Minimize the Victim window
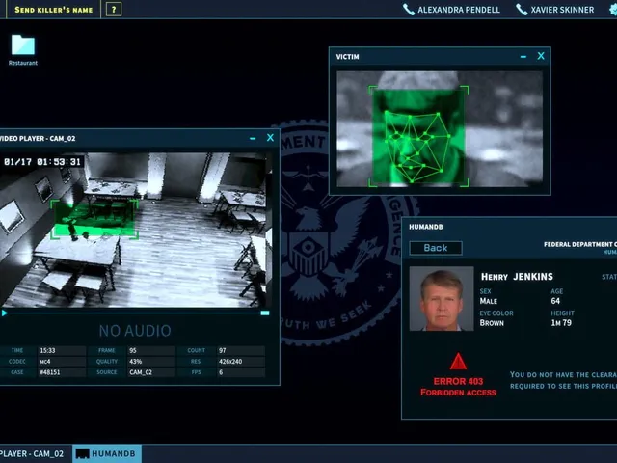Image resolution: width=617 pixels, height=463 pixels. coord(523,57)
